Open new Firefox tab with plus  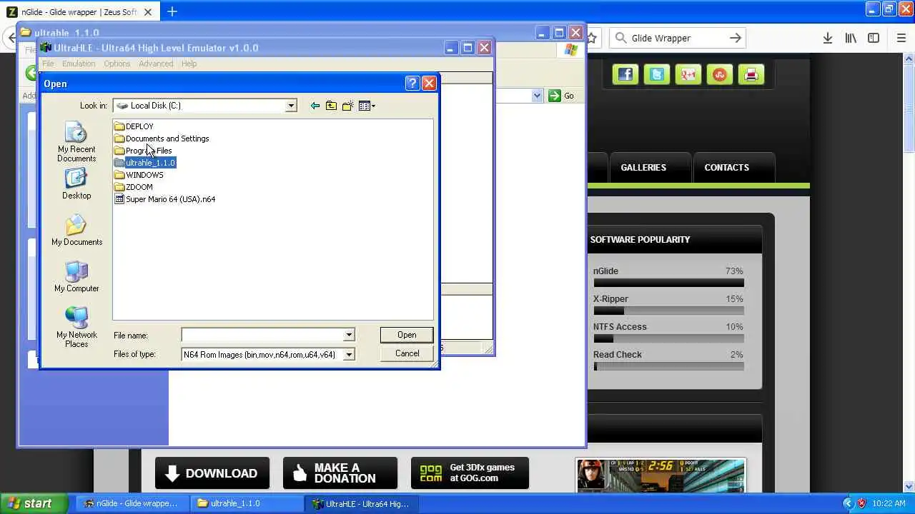click(172, 11)
